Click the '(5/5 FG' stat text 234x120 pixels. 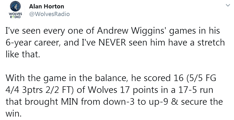tap(201, 78)
